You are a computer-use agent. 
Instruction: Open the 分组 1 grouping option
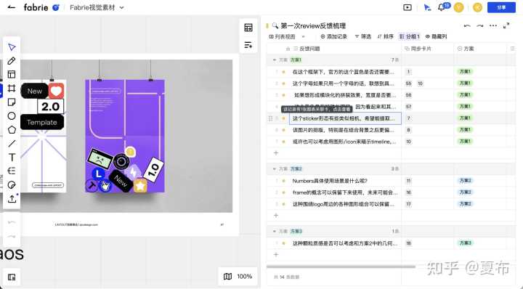click(410, 36)
